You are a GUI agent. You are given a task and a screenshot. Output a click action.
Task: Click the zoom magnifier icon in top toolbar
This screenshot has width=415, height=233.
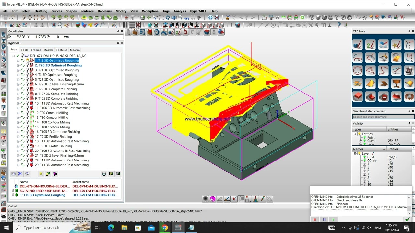pyautogui.click(x=180, y=18)
